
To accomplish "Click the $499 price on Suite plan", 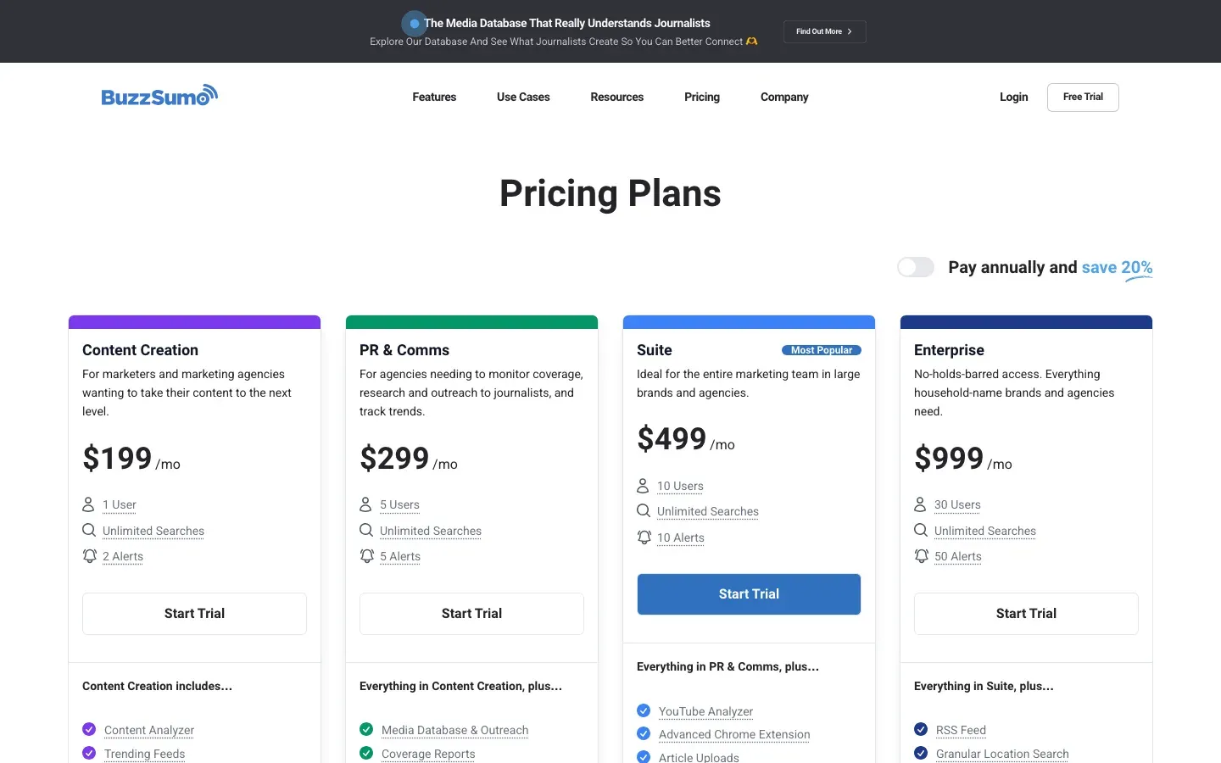I will point(672,438).
